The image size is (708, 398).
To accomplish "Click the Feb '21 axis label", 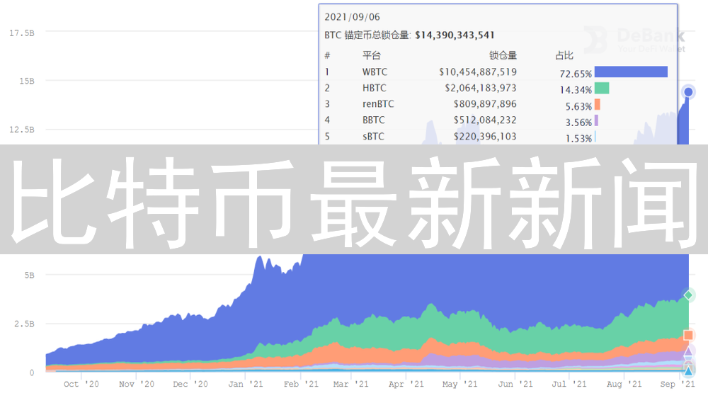I will pyautogui.click(x=301, y=384).
